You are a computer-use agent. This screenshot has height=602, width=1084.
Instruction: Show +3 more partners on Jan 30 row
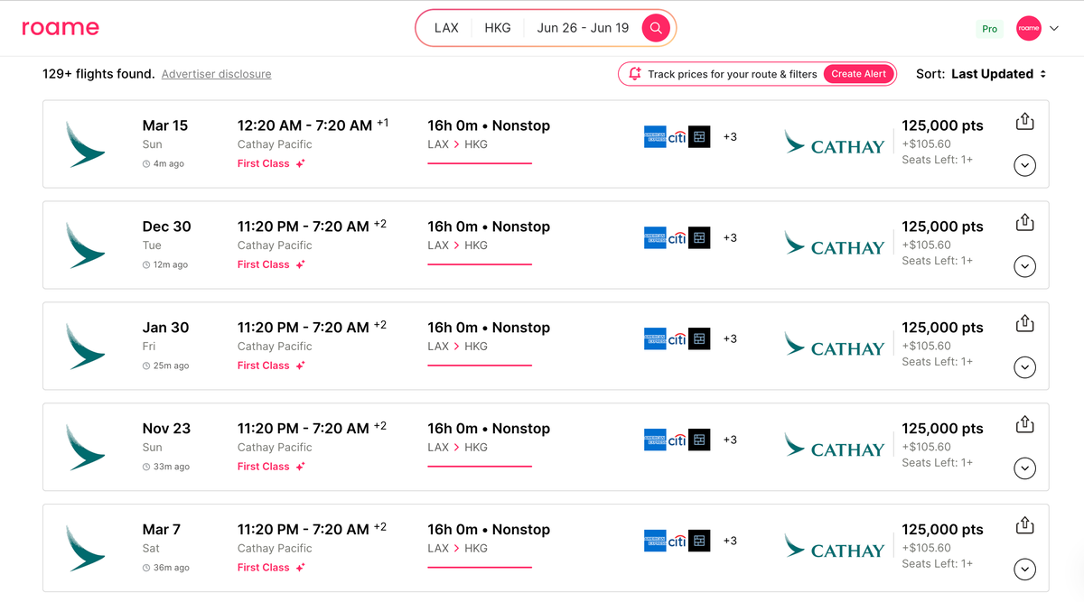pyautogui.click(x=730, y=339)
